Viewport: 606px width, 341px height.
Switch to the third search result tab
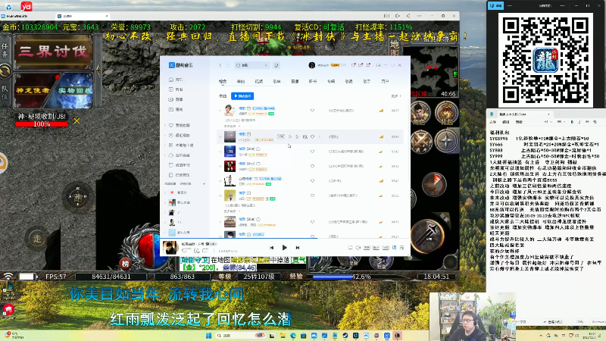coord(259,82)
